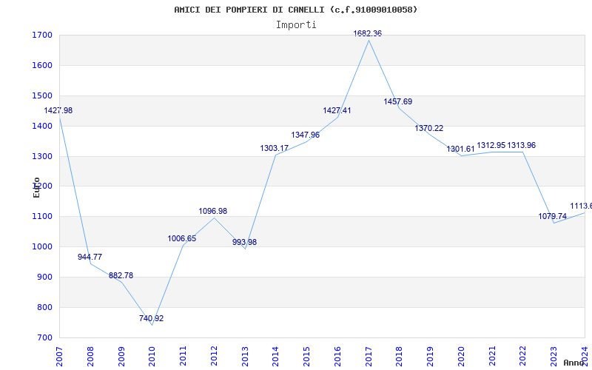Click the x-axis year 2009
This screenshot has height=370, width=592.
click(x=121, y=357)
